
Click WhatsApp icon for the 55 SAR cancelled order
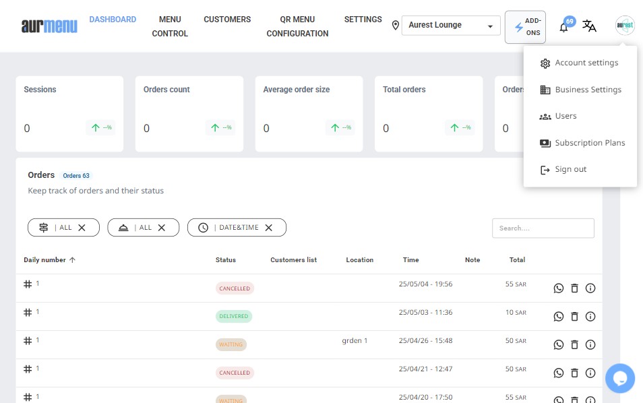pyautogui.click(x=558, y=288)
